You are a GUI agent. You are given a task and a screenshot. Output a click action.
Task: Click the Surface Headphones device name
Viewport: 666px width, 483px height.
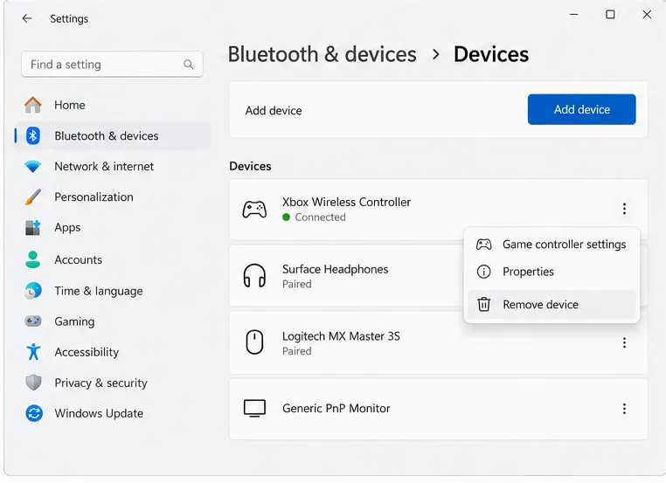point(335,269)
